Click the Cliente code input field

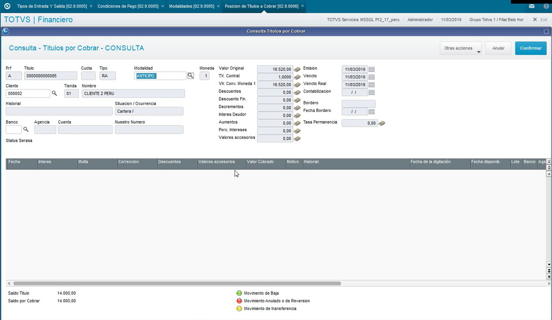28,93
